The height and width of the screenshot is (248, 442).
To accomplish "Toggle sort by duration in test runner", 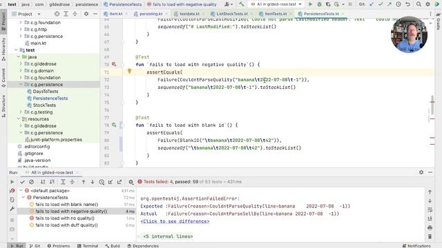I will (52, 182).
